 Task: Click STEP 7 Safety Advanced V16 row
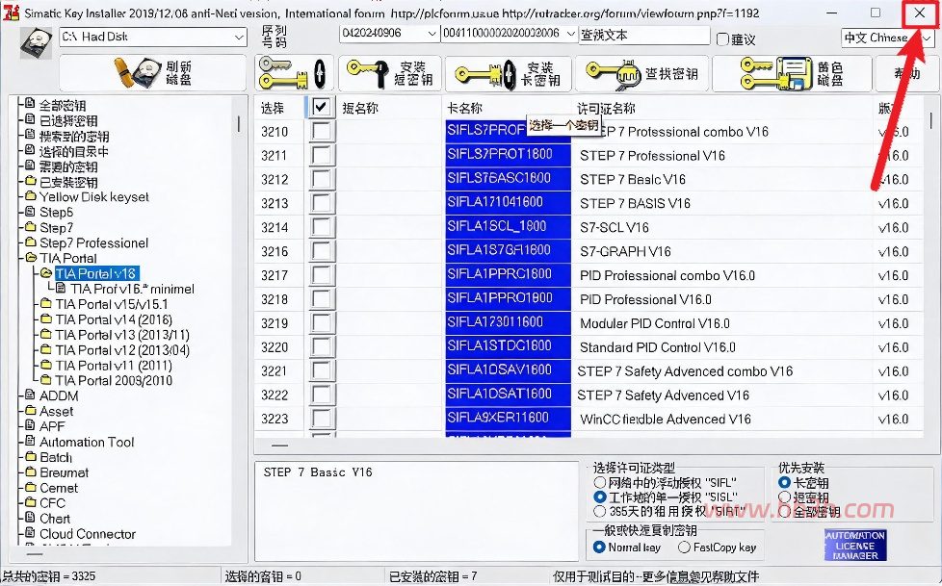click(663, 395)
